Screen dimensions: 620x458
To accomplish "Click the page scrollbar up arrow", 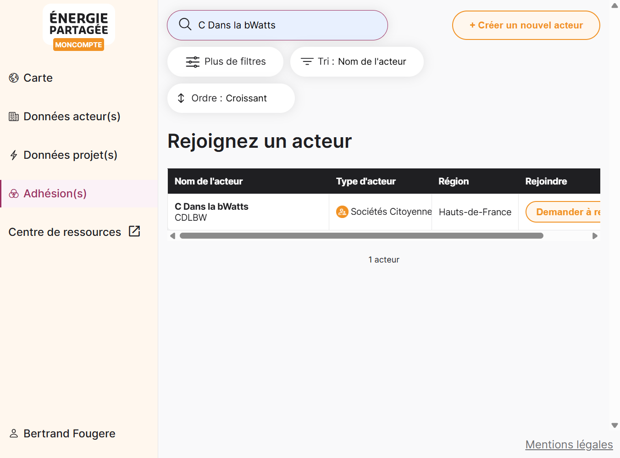I will click(x=615, y=6).
